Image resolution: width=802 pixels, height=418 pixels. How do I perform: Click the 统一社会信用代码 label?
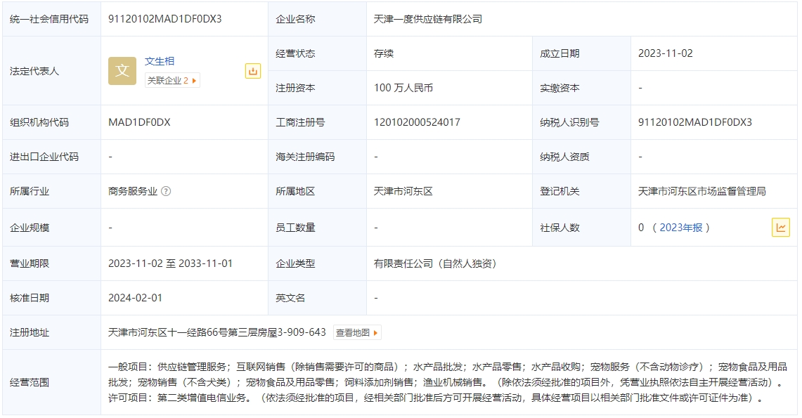pyautogui.click(x=49, y=19)
